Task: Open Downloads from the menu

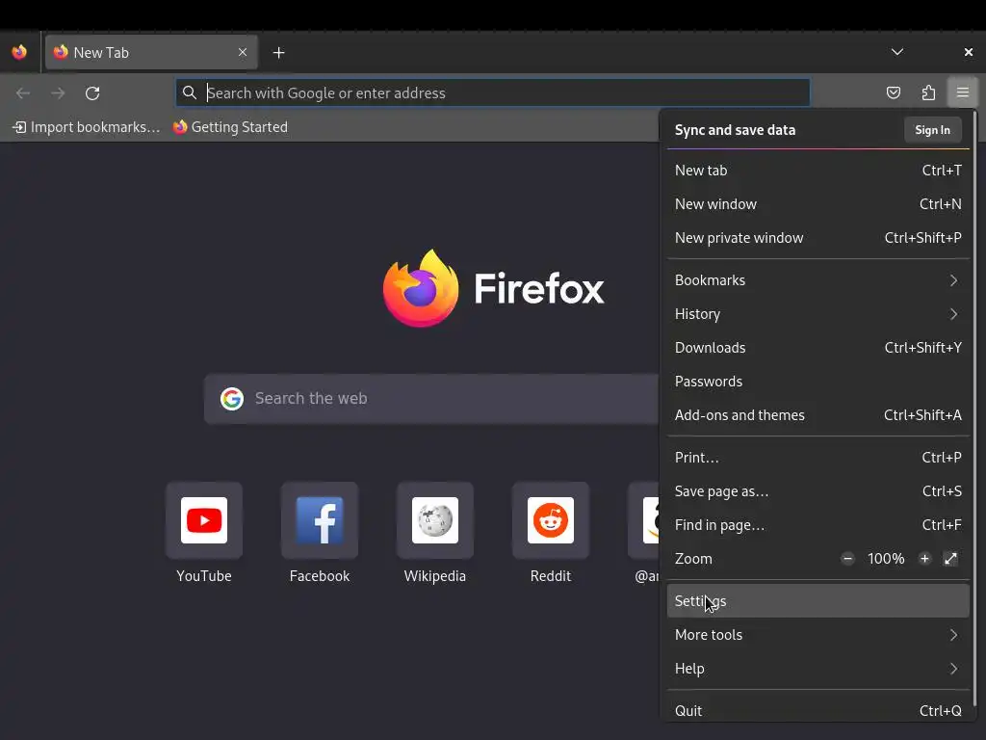Action: coord(818,348)
